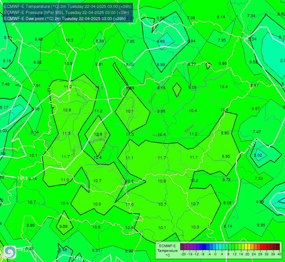Click the 6.14 temperature value
This screenshot has width=285, height=262.
(228, 226)
